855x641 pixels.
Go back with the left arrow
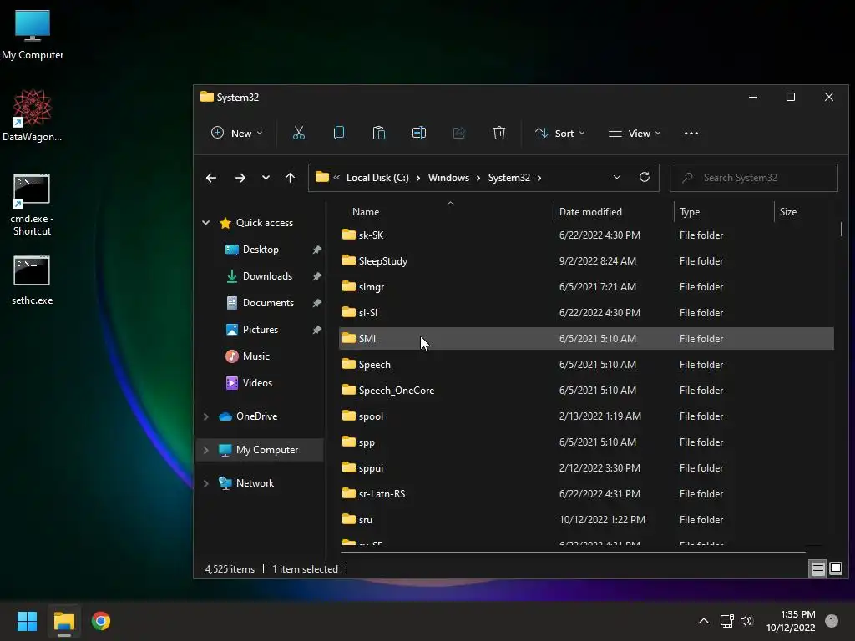click(x=211, y=178)
